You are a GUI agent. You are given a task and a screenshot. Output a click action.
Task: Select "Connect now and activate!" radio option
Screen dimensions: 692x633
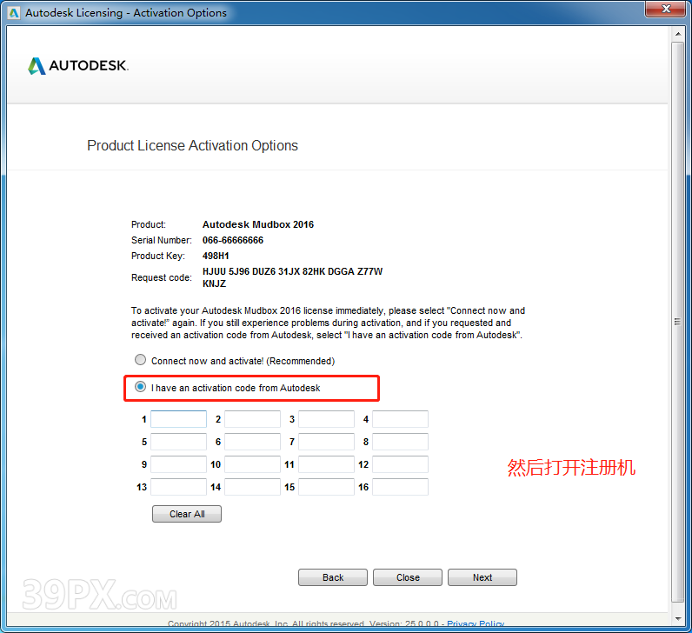point(141,360)
